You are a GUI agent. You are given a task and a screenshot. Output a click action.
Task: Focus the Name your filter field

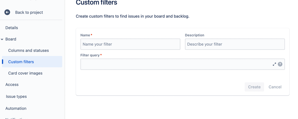point(130,44)
